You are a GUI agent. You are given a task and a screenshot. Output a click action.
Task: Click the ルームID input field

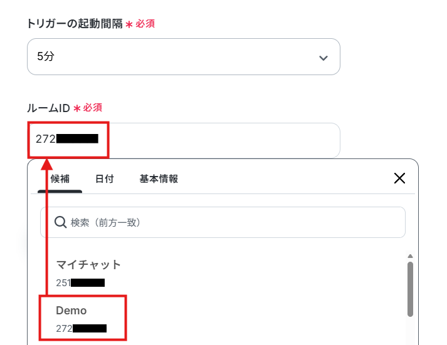184,140
